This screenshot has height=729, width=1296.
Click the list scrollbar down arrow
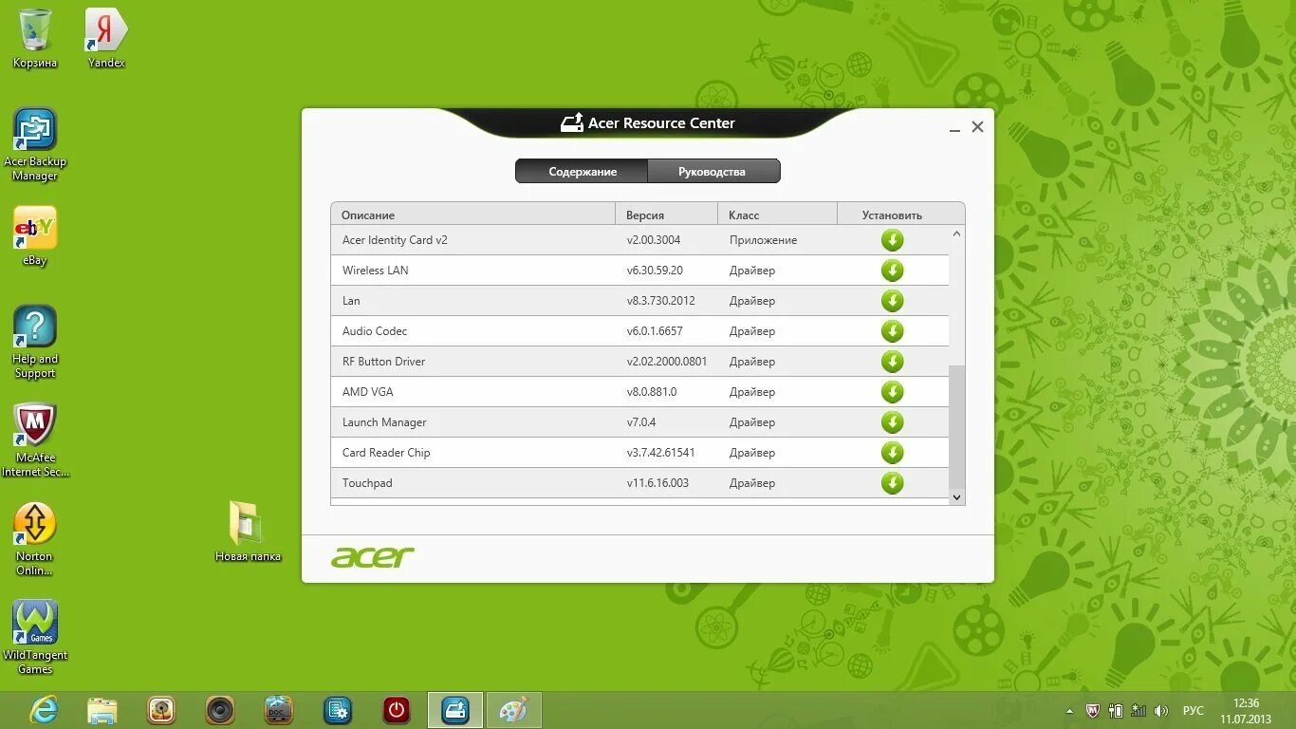coord(956,496)
